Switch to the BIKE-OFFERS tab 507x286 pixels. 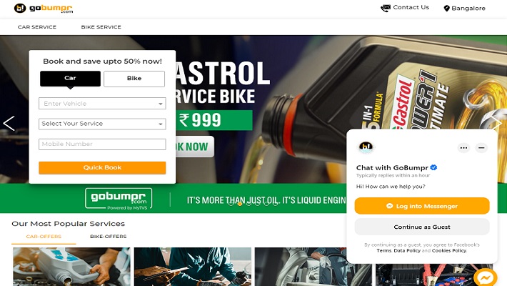(109, 237)
